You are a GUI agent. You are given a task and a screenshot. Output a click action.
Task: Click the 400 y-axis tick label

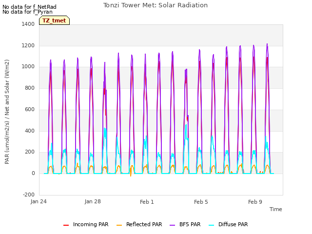30,131
